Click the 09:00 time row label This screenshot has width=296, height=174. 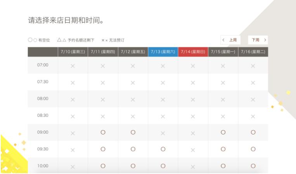43,132
